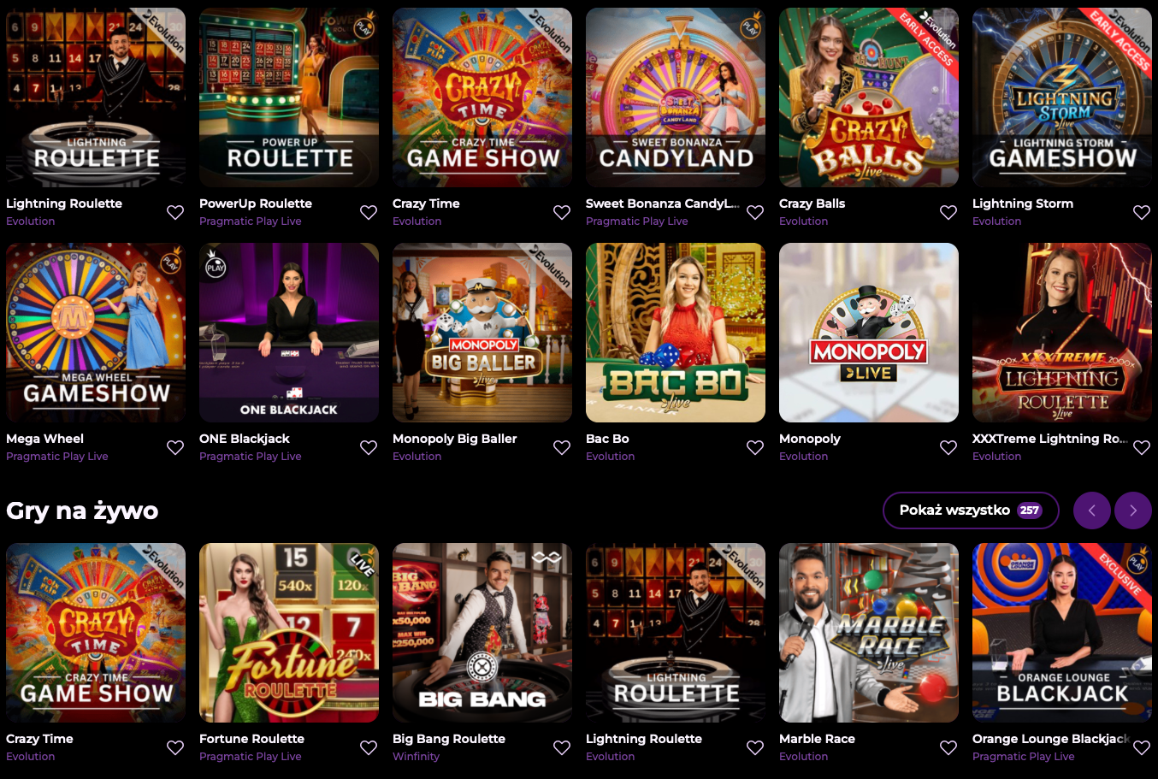The height and width of the screenshot is (779, 1158).
Task: Open the Monopoly Live game thumbnail
Action: pyautogui.click(x=869, y=333)
